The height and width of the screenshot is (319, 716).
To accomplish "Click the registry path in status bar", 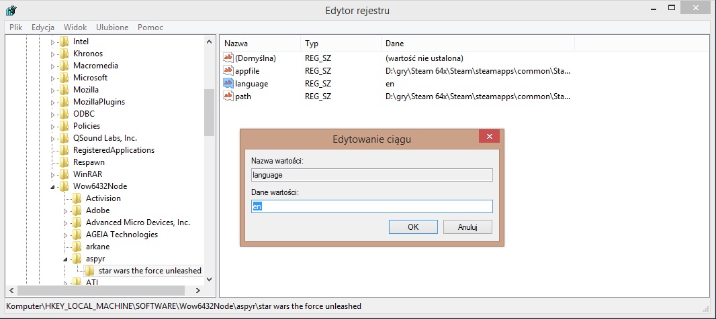I will 183,306.
